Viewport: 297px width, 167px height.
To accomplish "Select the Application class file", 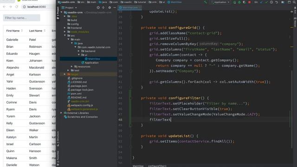I will 91,63.
